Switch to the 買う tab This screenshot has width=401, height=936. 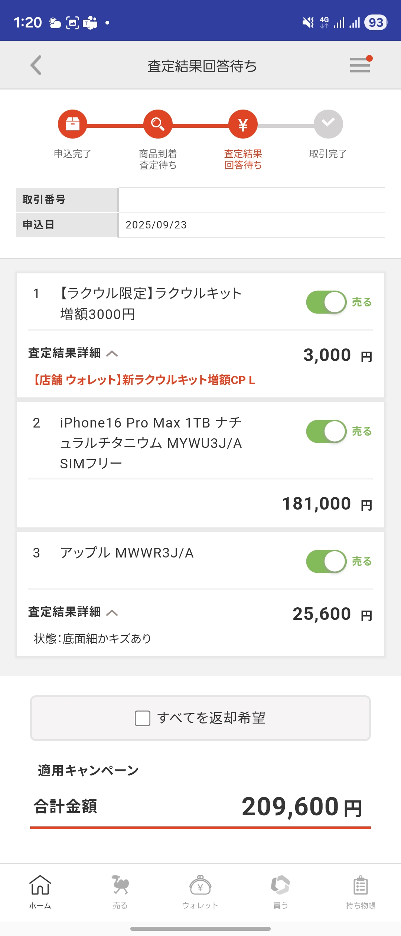click(280, 891)
